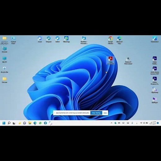Open the Control Panel desktop shortcut
Image resolution: width=161 pixels, height=161 pixels.
(13, 40)
